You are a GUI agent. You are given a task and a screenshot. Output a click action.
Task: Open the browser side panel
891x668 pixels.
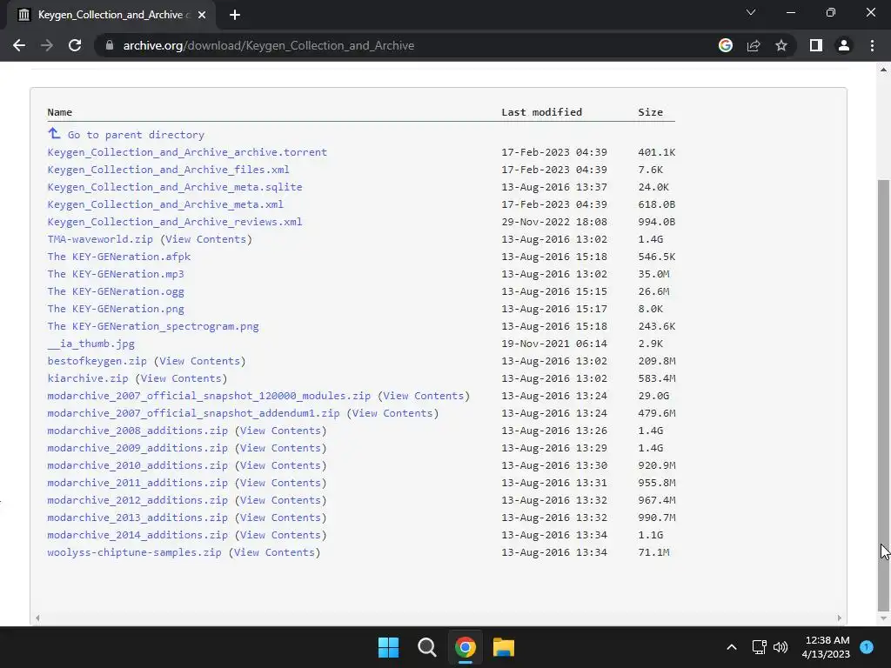point(816,45)
